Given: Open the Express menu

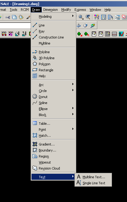Looking at the screenshot, I should [x=80, y=10].
